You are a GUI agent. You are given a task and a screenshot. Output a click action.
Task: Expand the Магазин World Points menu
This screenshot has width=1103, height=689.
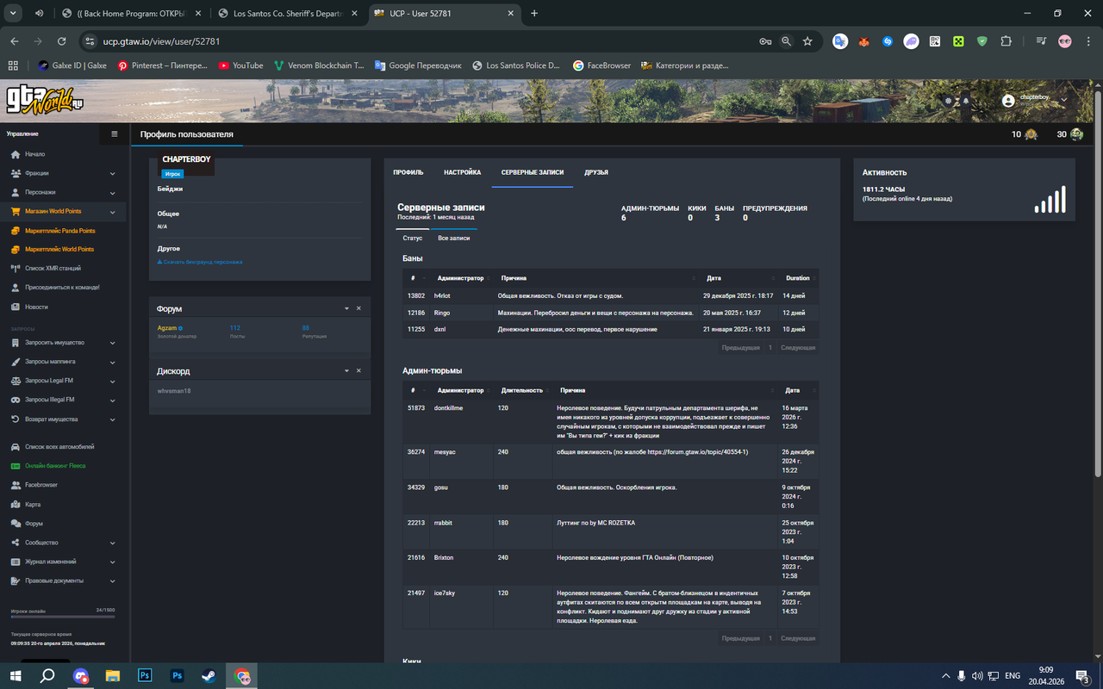click(113, 212)
